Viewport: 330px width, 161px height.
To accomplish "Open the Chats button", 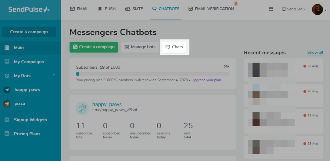I will coord(174,47).
